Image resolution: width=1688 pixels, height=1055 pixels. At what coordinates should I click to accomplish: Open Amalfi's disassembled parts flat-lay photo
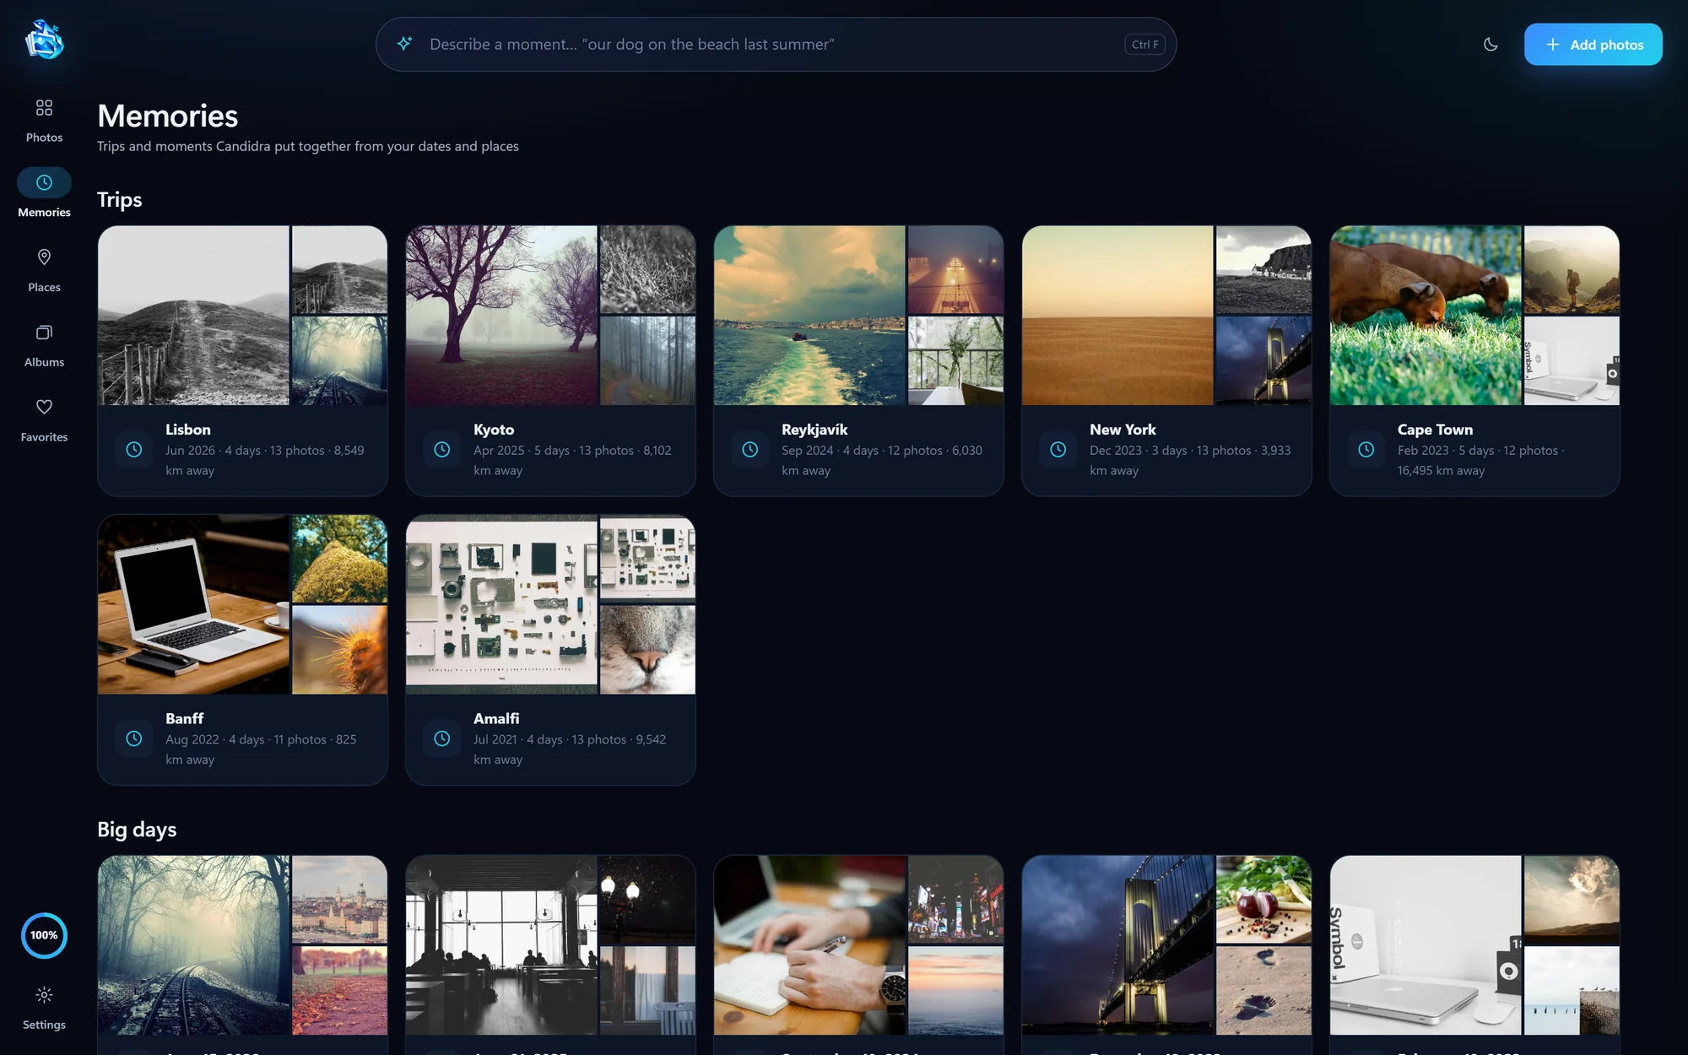501,604
